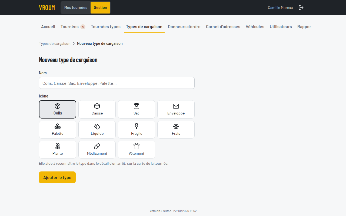This screenshot has width=346, height=216.
Task: Switch to Mes tournées mode
Action: point(76,8)
